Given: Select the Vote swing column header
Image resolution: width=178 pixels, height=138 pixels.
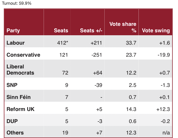Looking at the screenshot, I should pyautogui.click(x=156, y=30).
